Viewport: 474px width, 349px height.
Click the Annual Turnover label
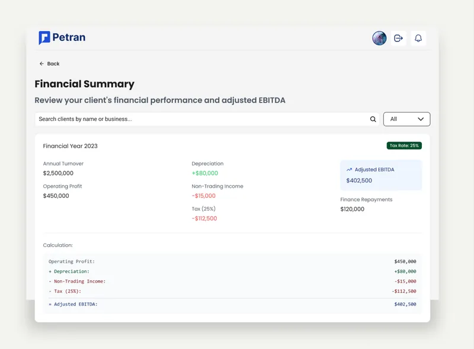click(63, 164)
